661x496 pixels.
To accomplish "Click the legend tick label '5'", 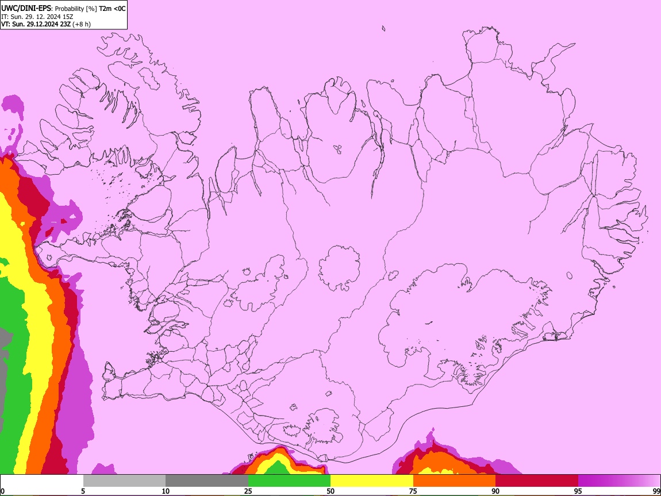I will click(x=83, y=491).
